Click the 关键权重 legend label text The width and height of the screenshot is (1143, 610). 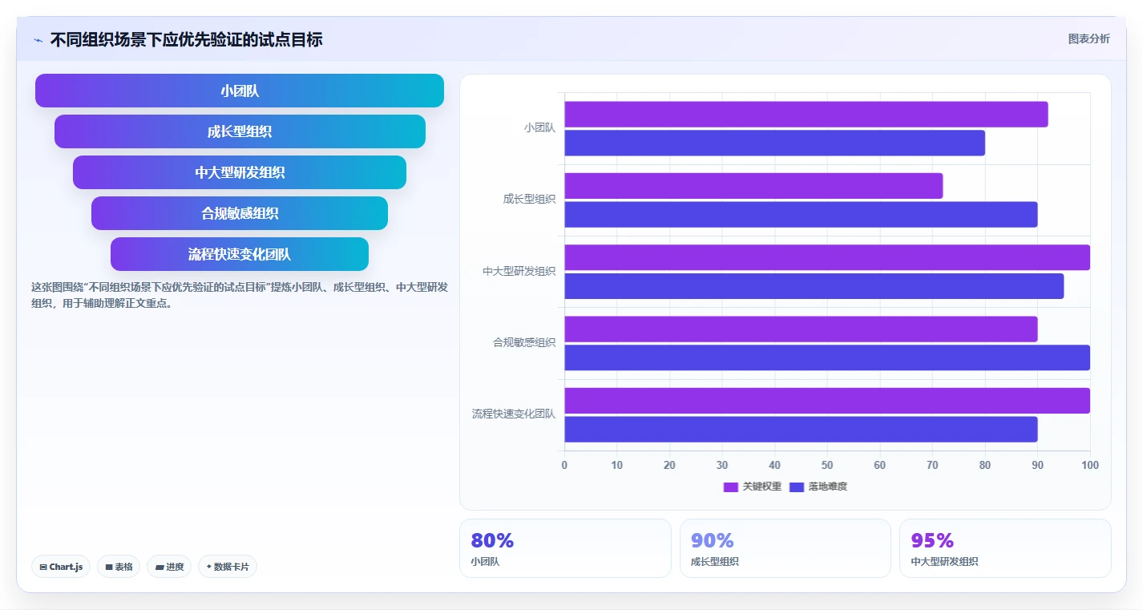click(761, 487)
